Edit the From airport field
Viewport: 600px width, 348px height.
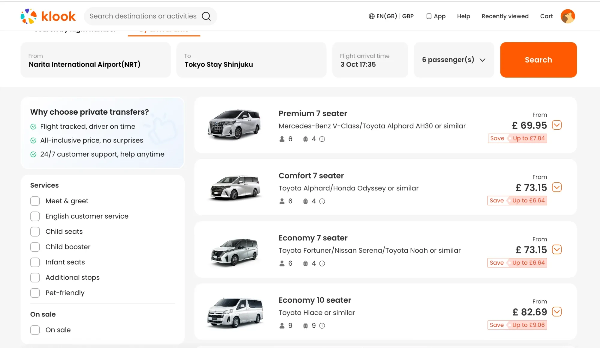(x=96, y=60)
